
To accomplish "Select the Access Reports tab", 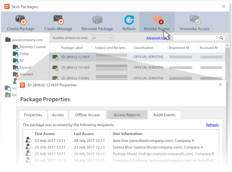I will coord(127,115).
